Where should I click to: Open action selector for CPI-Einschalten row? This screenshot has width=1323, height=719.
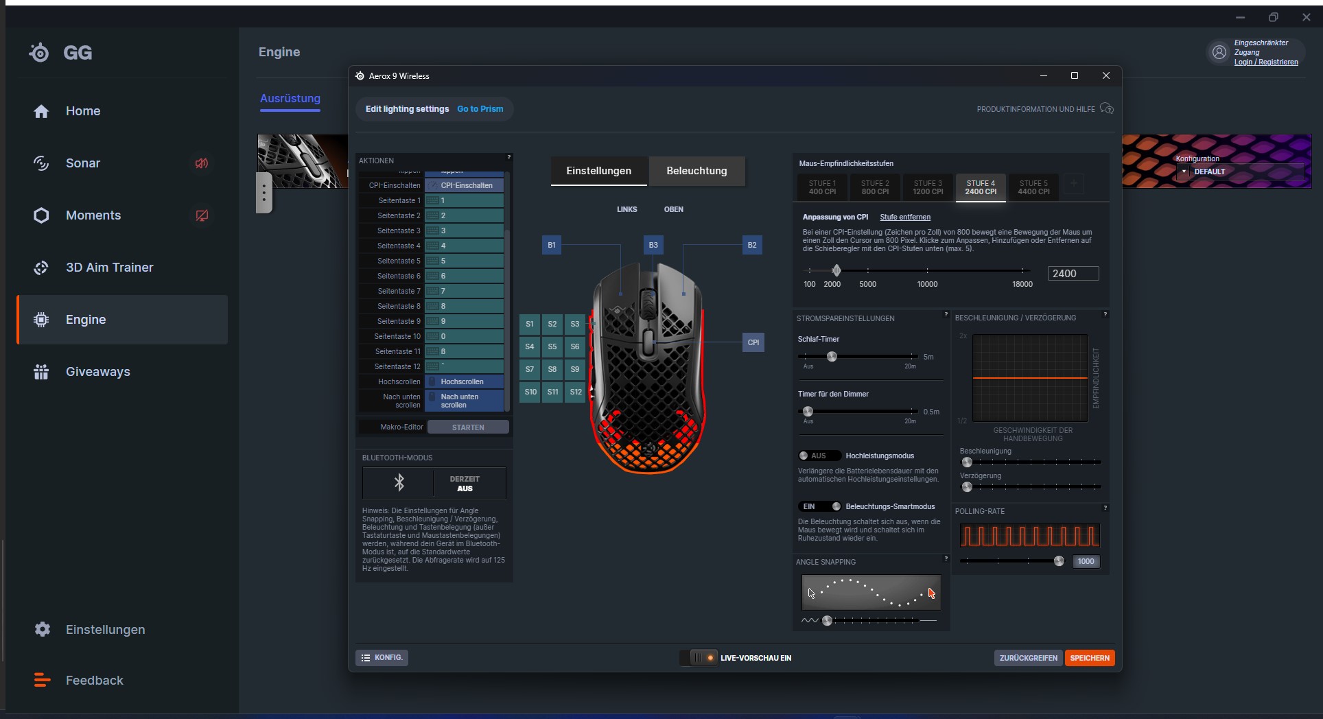tap(465, 185)
